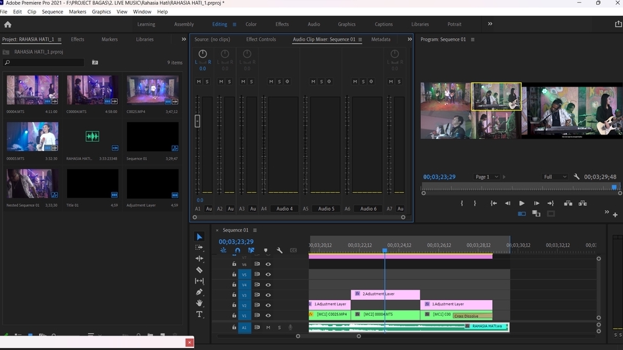The width and height of the screenshot is (623, 350).
Task: Toggle Linked Selection in timeline
Action: pyautogui.click(x=251, y=250)
